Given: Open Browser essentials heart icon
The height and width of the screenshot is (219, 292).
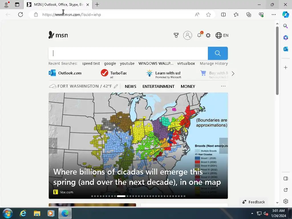Looking at the screenshot, I should click(261, 15).
